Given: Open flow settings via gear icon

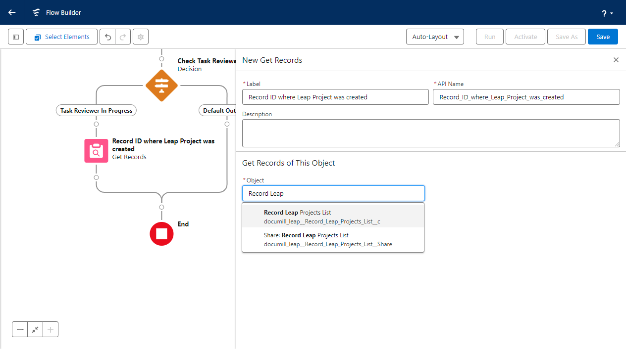Looking at the screenshot, I should coord(140,37).
